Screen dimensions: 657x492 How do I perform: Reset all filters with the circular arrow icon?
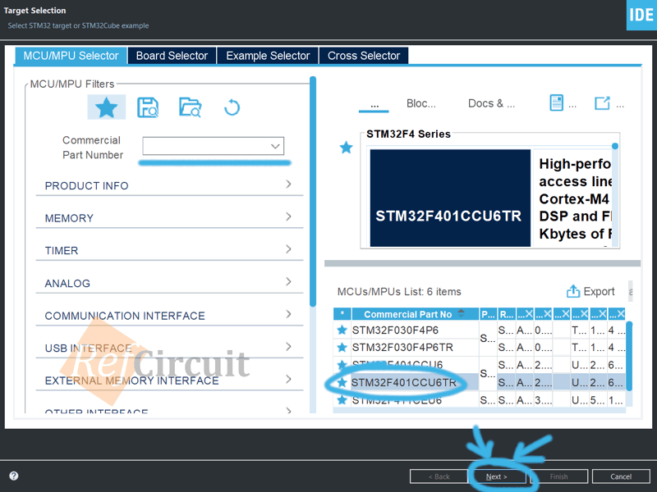tap(232, 107)
